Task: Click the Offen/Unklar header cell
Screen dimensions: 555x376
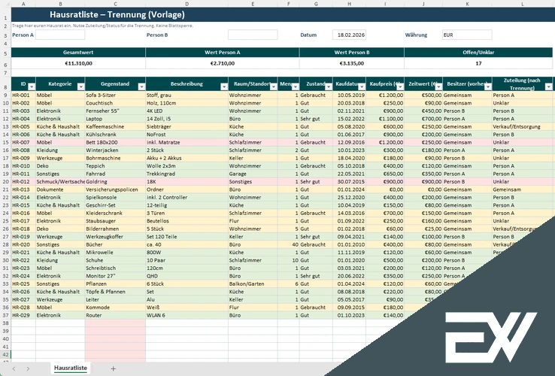Action: 478,53
